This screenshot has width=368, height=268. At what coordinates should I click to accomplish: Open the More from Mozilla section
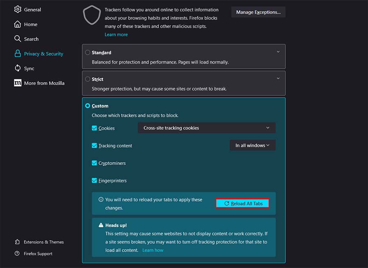[x=44, y=83]
